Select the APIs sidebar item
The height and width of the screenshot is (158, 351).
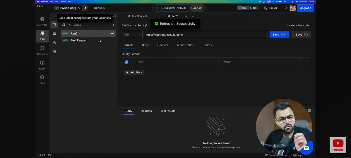point(42,36)
